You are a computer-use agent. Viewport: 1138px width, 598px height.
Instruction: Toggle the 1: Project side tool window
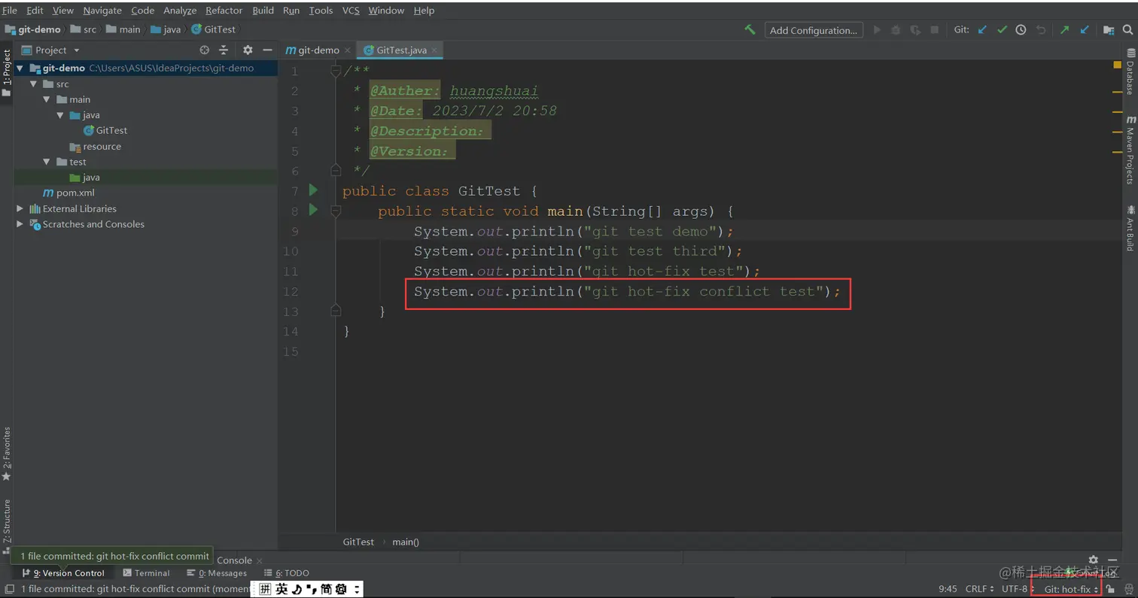pyautogui.click(x=6, y=72)
